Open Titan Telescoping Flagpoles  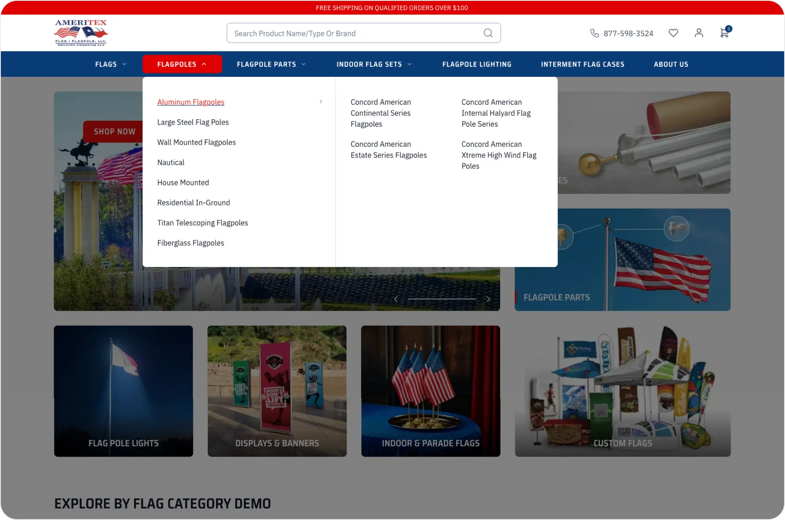click(203, 223)
